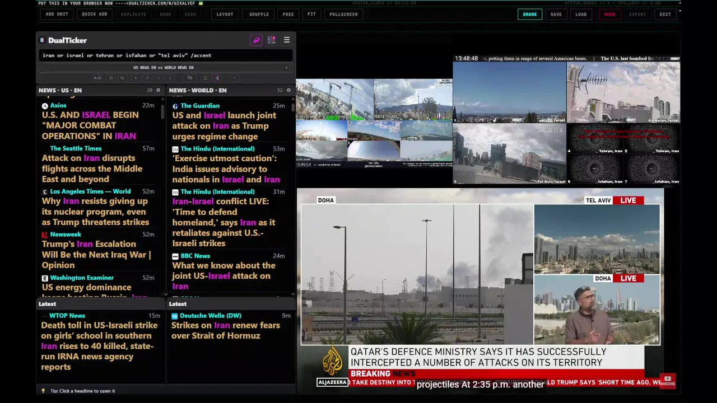Click the TEL AVIV LIVE inset in Al Jazeera video
The height and width of the screenshot is (403, 717).
(597, 239)
